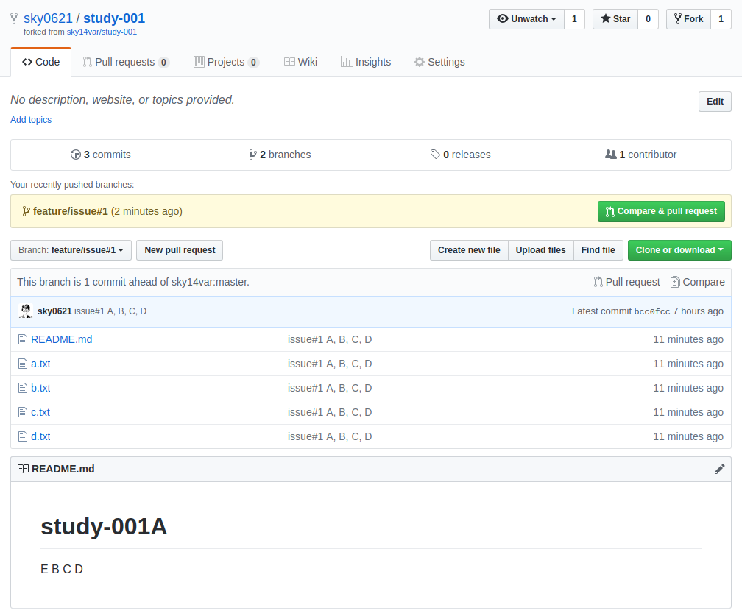Click New pull request button
This screenshot has height=616, width=742.
pos(180,250)
